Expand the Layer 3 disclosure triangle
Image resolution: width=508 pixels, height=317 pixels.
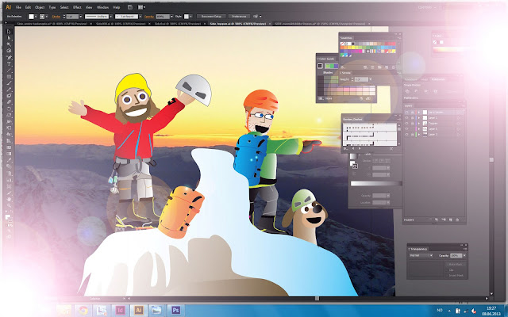[x=419, y=134]
